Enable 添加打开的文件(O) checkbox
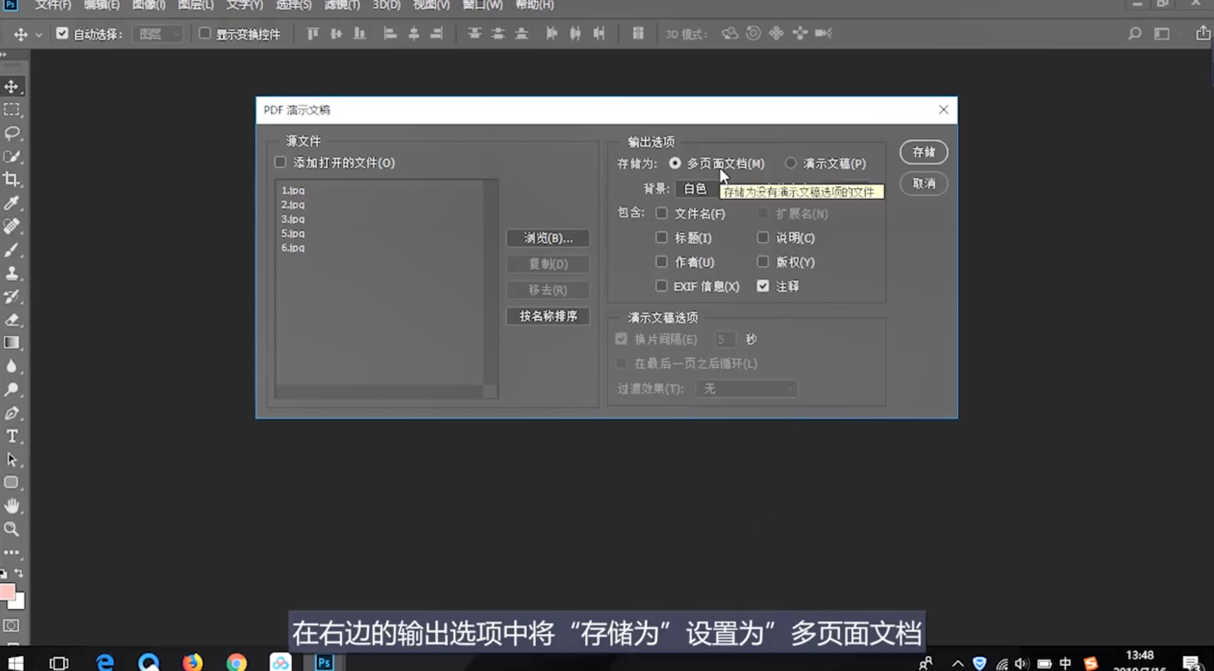This screenshot has width=1214, height=671. [280, 163]
